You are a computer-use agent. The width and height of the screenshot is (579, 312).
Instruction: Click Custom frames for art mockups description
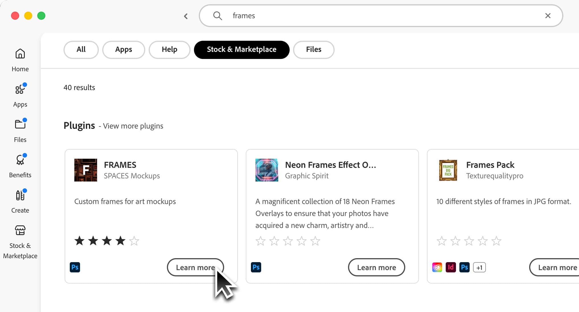click(125, 201)
